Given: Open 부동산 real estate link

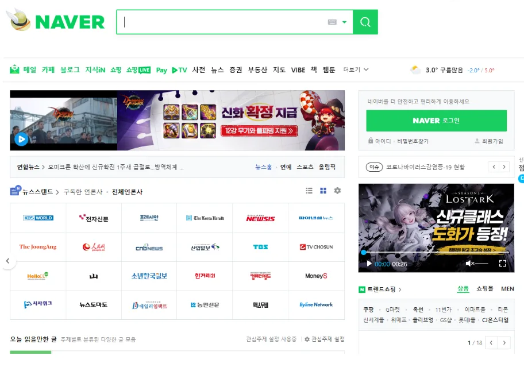Looking at the screenshot, I should 257,69.
